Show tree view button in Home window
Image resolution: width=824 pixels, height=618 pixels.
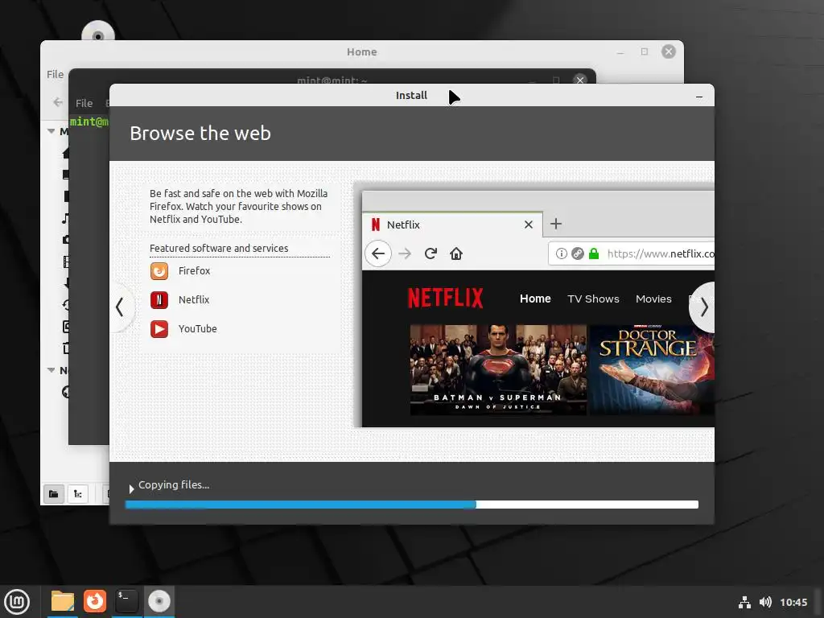[x=78, y=494]
